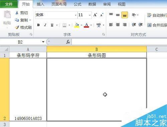167x127 pixels.
Task: Switch to the View (视图) tab
Action: click(122, 4)
